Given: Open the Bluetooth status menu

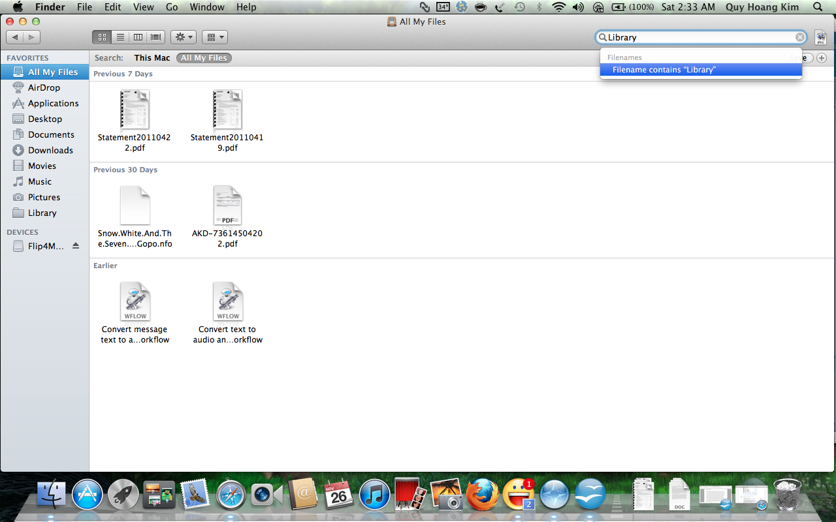Looking at the screenshot, I should click(x=539, y=7).
